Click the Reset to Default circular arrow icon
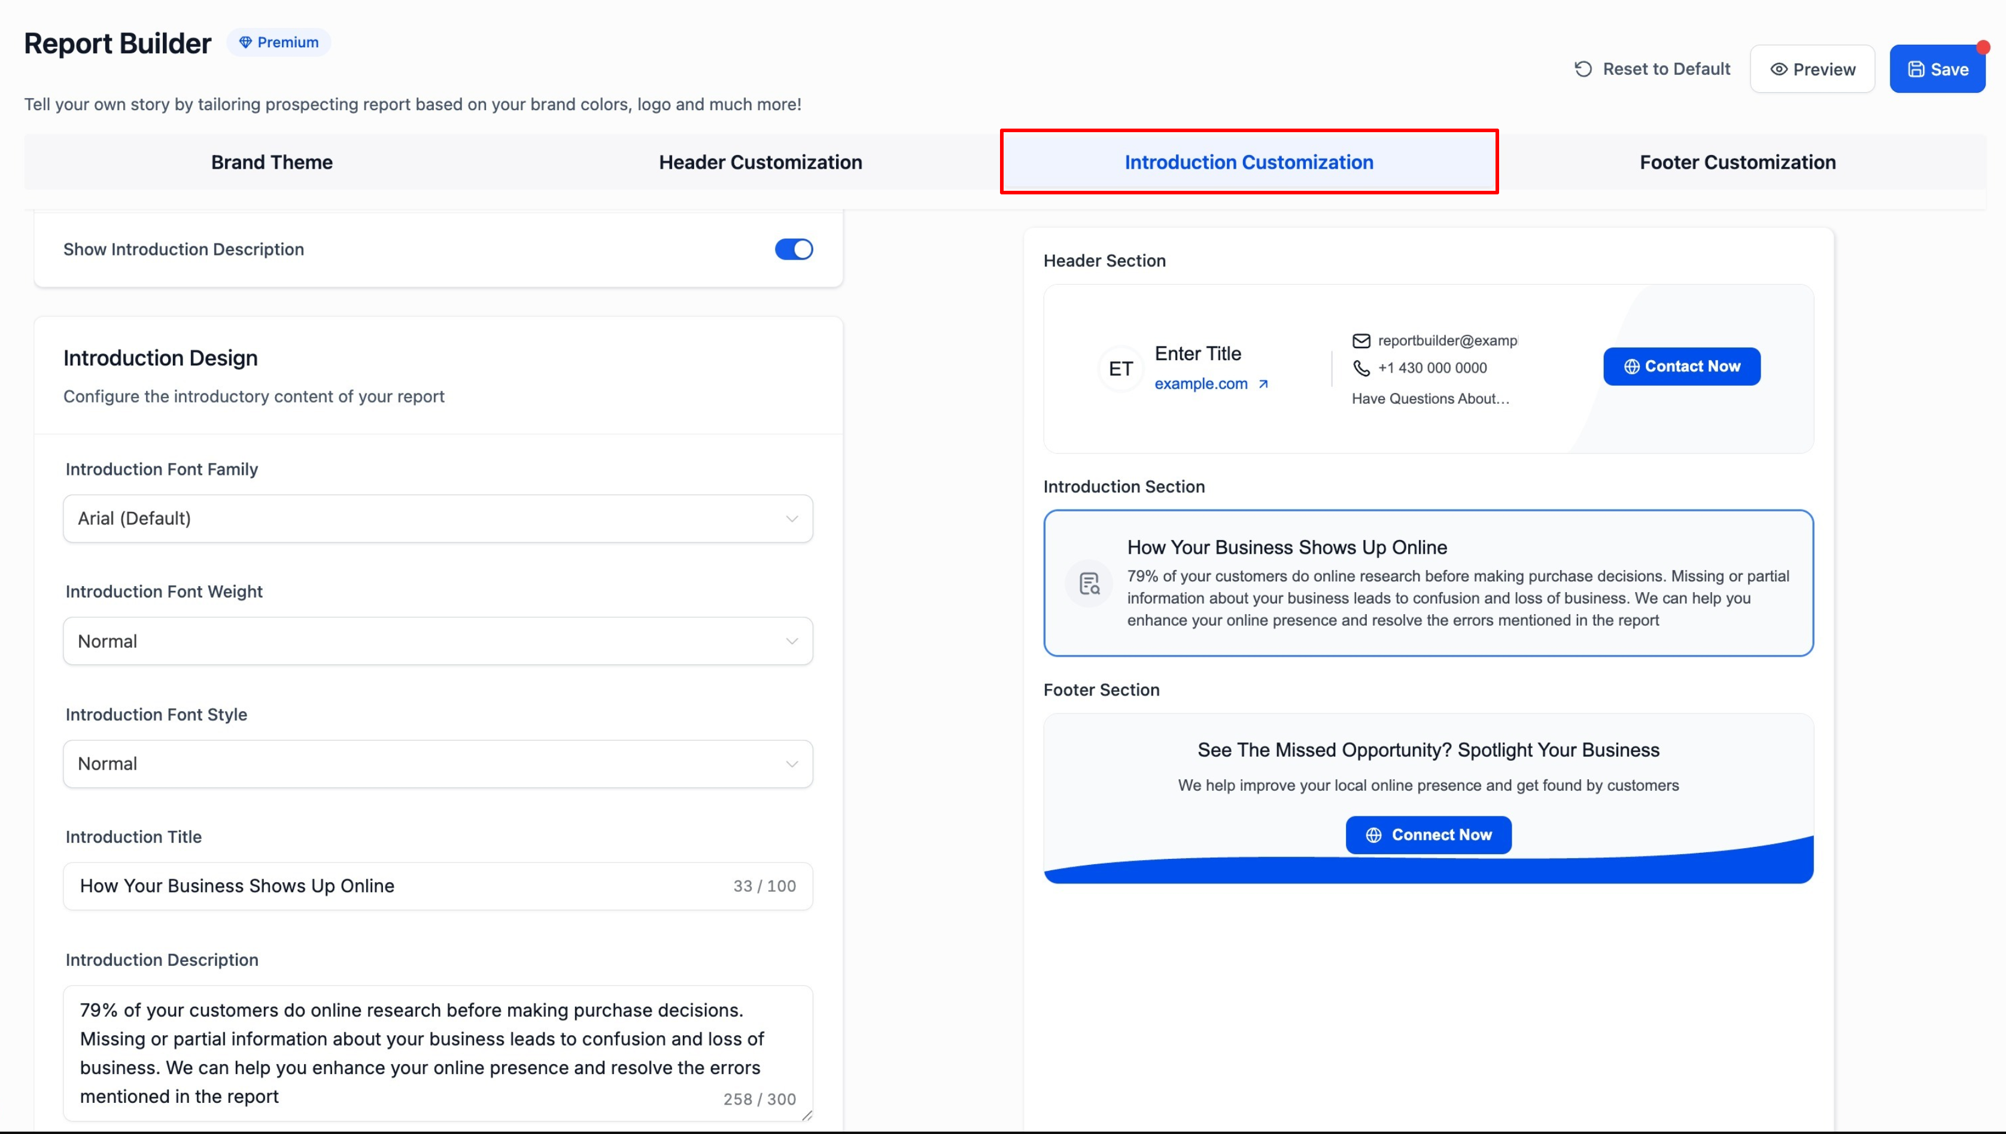This screenshot has height=1134, width=2006. tap(1583, 69)
